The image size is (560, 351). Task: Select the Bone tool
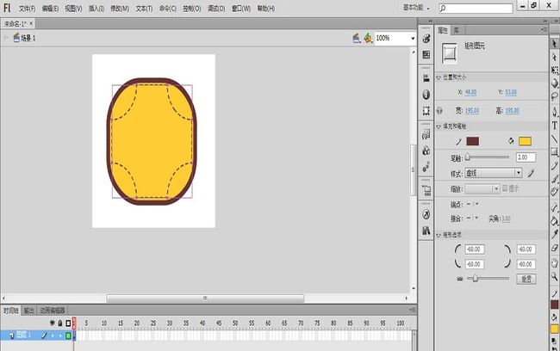554,207
